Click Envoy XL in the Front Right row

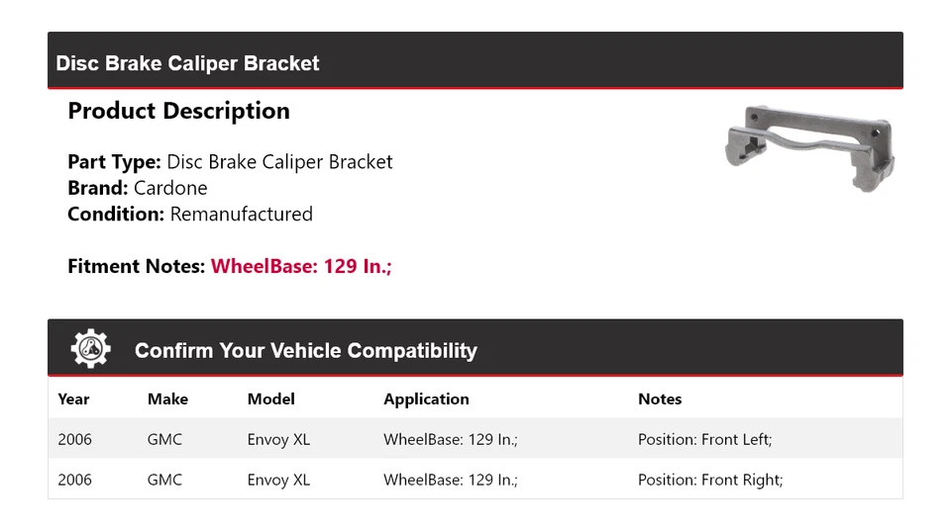point(278,481)
